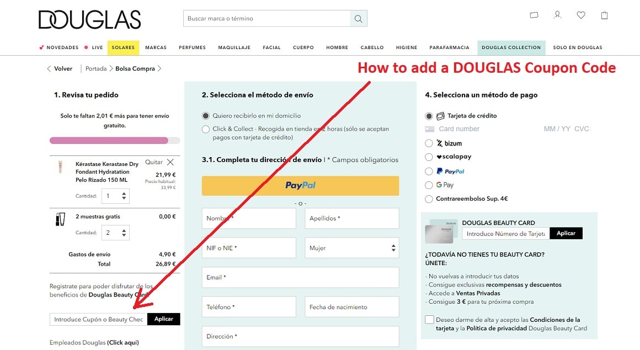Viewport: 640px width, 350px height.
Task: Click the Bolsa Compra breadcrumb
Action: [x=135, y=68]
